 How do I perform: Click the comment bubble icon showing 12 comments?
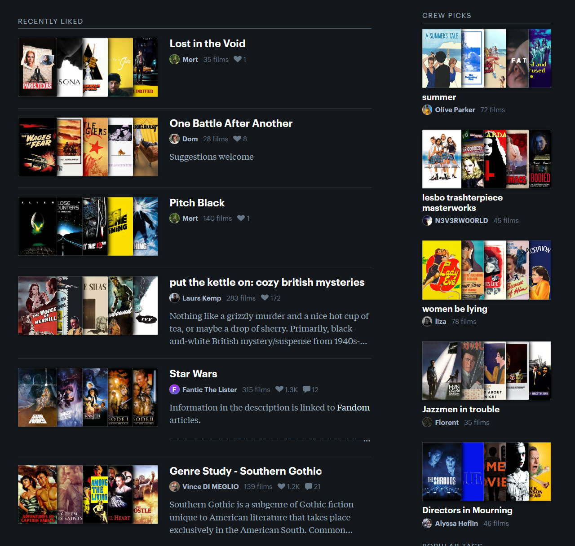pos(307,389)
